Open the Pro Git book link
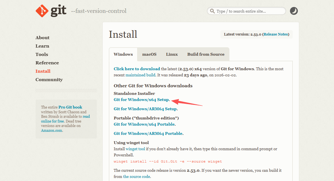Screen dimensions: 334x181 70,107
